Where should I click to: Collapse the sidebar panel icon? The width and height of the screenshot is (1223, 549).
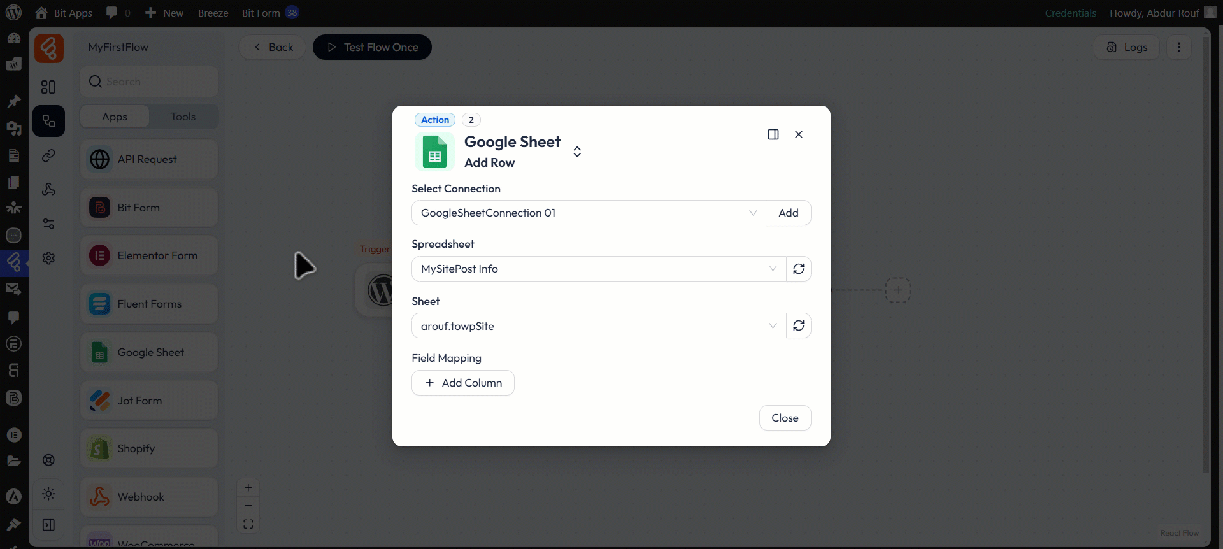point(48,525)
